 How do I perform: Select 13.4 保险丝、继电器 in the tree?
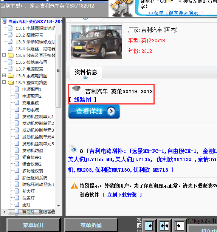(36, 49)
